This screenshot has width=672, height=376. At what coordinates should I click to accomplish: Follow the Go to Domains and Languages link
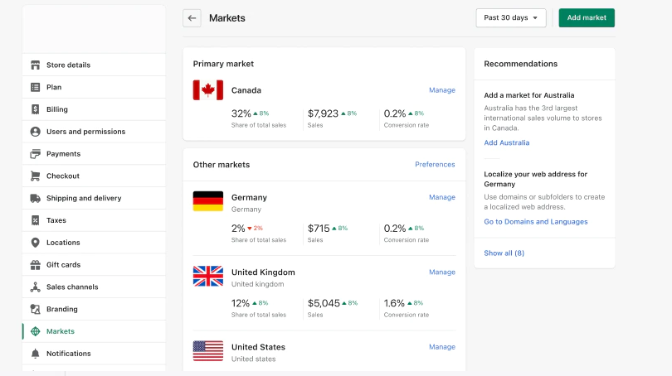(x=535, y=222)
